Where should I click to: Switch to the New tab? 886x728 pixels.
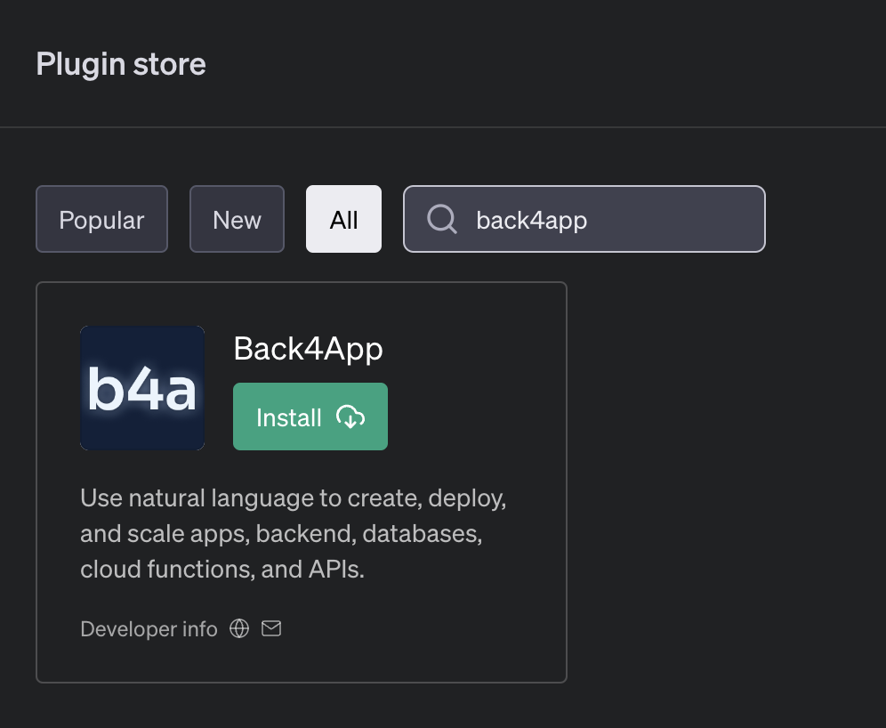point(237,219)
